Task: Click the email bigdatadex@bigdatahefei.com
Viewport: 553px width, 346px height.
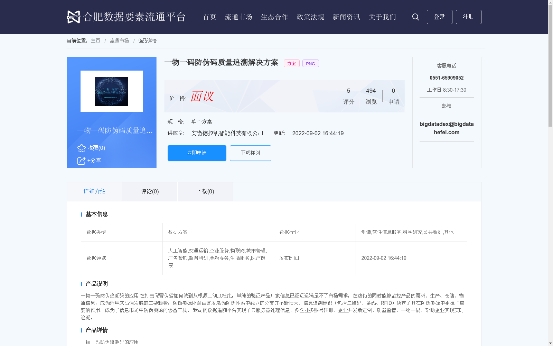Action: (447, 128)
